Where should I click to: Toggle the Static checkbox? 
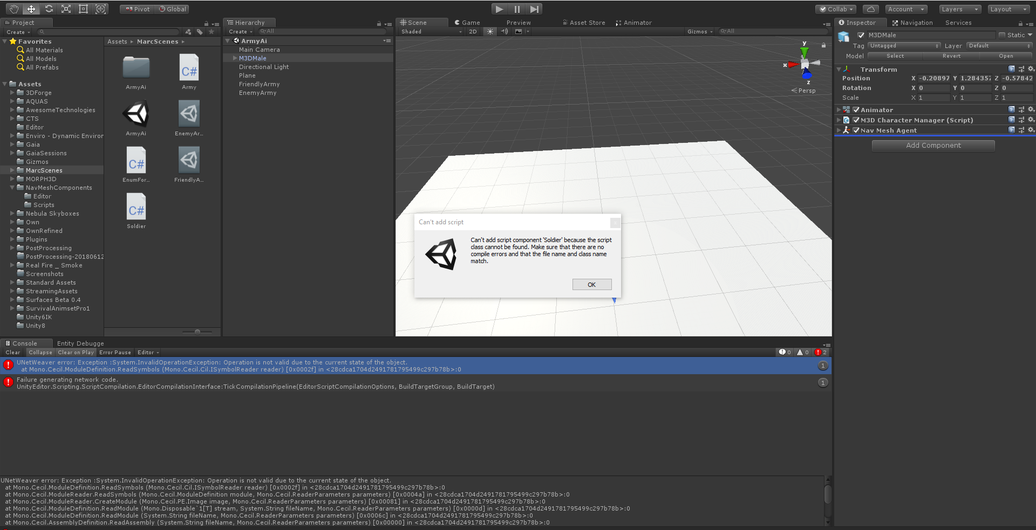click(x=1002, y=35)
